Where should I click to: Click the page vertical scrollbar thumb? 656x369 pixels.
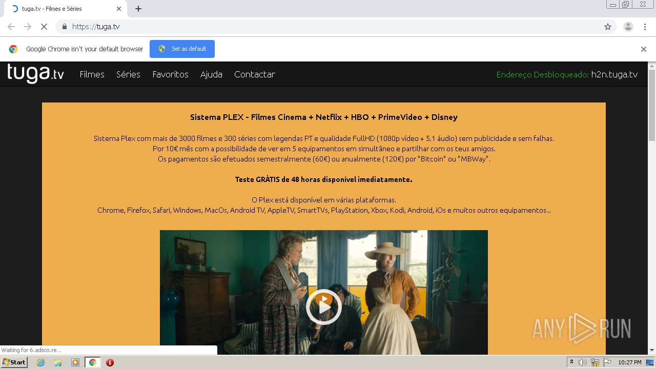pyautogui.click(x=652, y=105)
